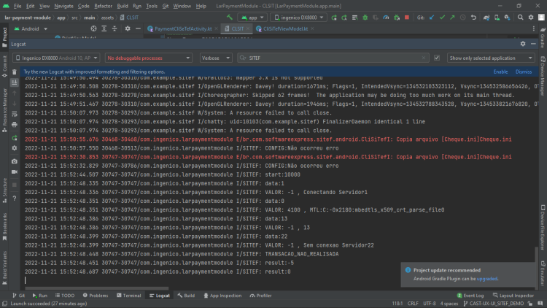Screen dimensions: 547x308
Task: Open the Layout Inspector tool window
Action: pos(513,296)
